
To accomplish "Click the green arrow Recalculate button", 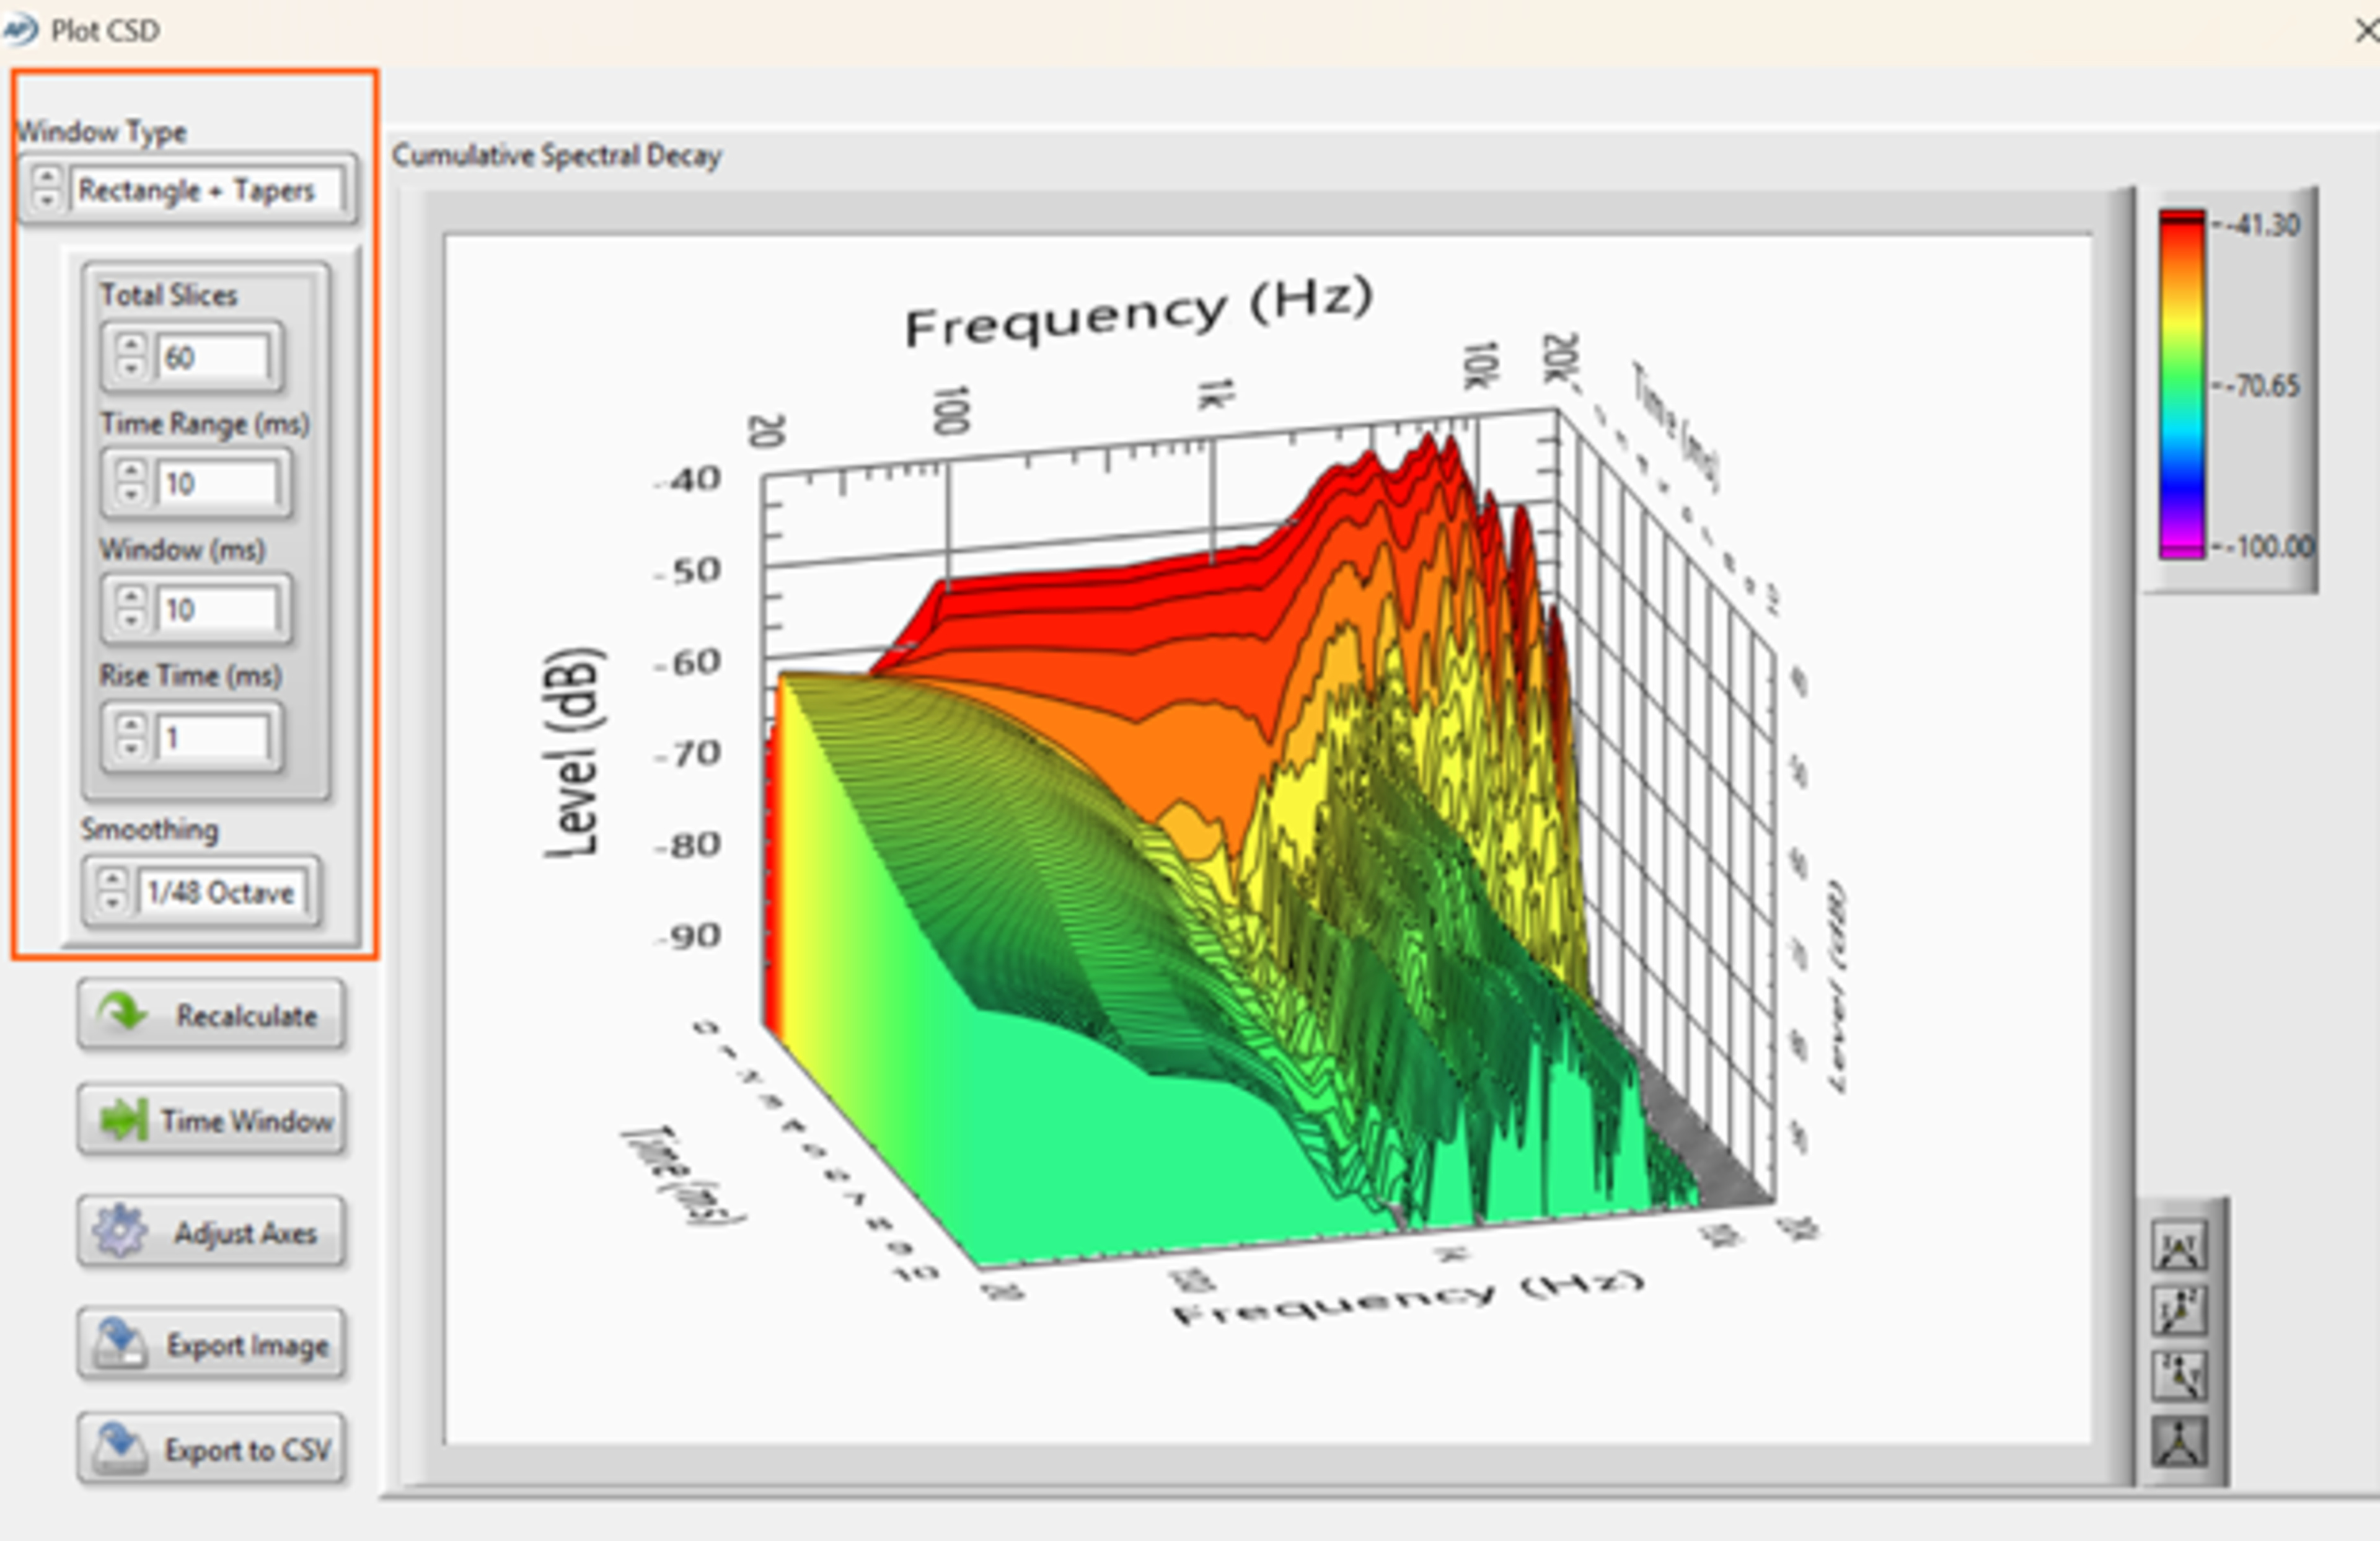I will [x=211, y=1015].
